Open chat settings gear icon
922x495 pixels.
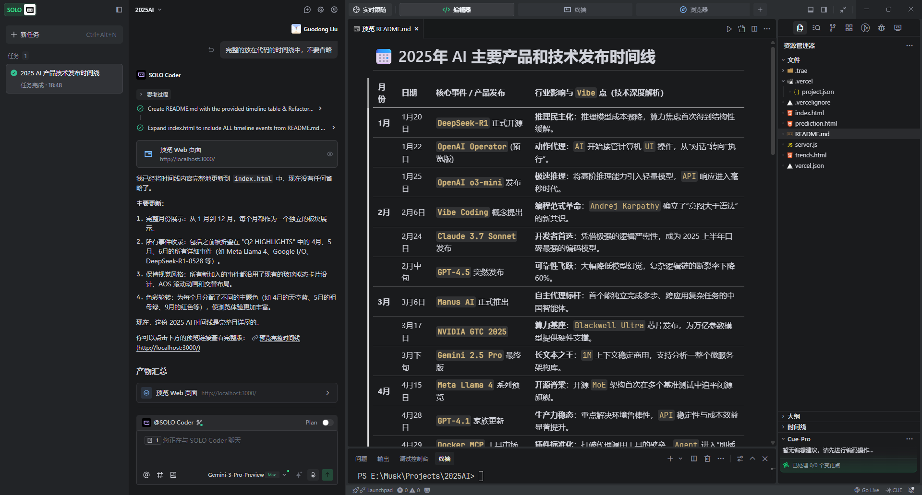(x=321, y=10)
